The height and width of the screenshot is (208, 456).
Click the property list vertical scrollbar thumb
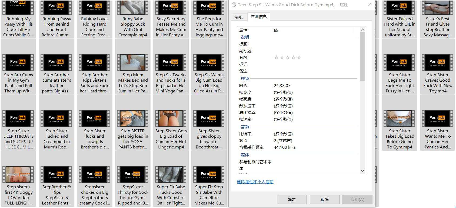[x=362, y=57]
